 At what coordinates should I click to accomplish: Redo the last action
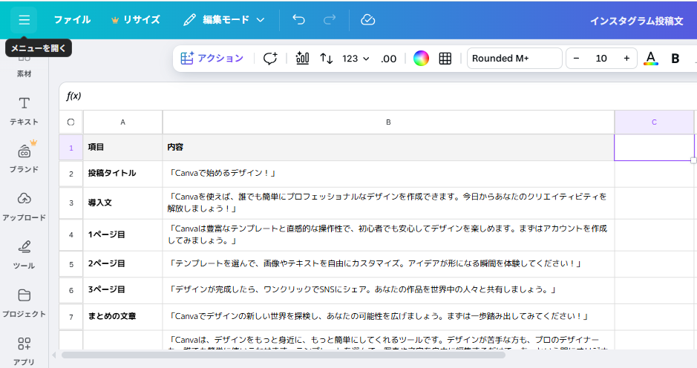330,20
